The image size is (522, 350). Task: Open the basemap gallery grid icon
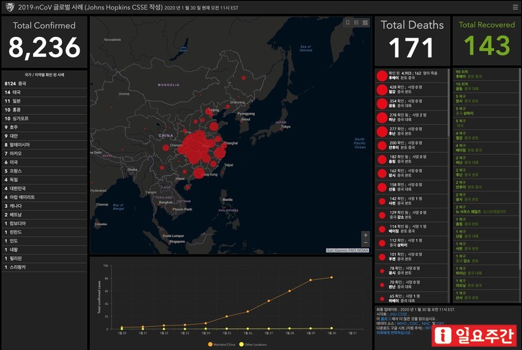[365, 22]
